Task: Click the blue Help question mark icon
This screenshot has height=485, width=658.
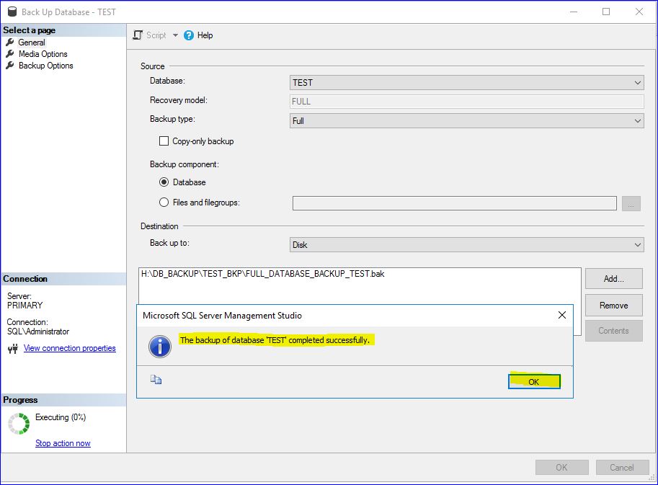Action: 189,35
